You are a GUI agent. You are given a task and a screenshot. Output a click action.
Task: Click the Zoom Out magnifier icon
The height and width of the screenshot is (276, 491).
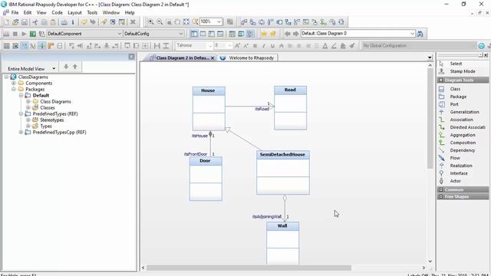coord(160,21)
